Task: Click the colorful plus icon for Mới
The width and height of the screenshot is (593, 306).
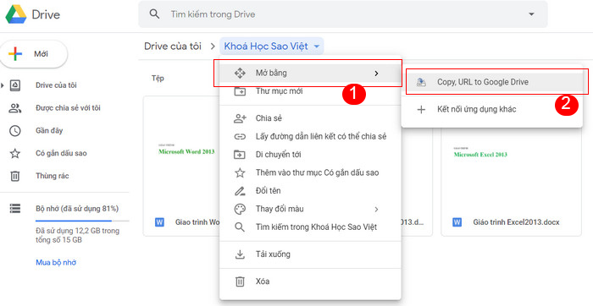Action: pyautogui.click(x=15, y=54)
